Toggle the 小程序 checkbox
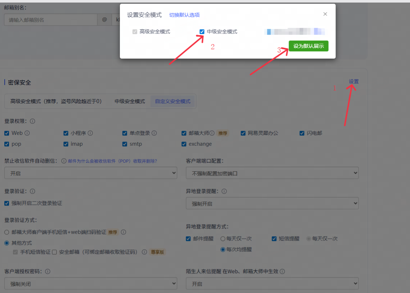The image size is (410, 293). pyautogui.click(x=66, y=133)
